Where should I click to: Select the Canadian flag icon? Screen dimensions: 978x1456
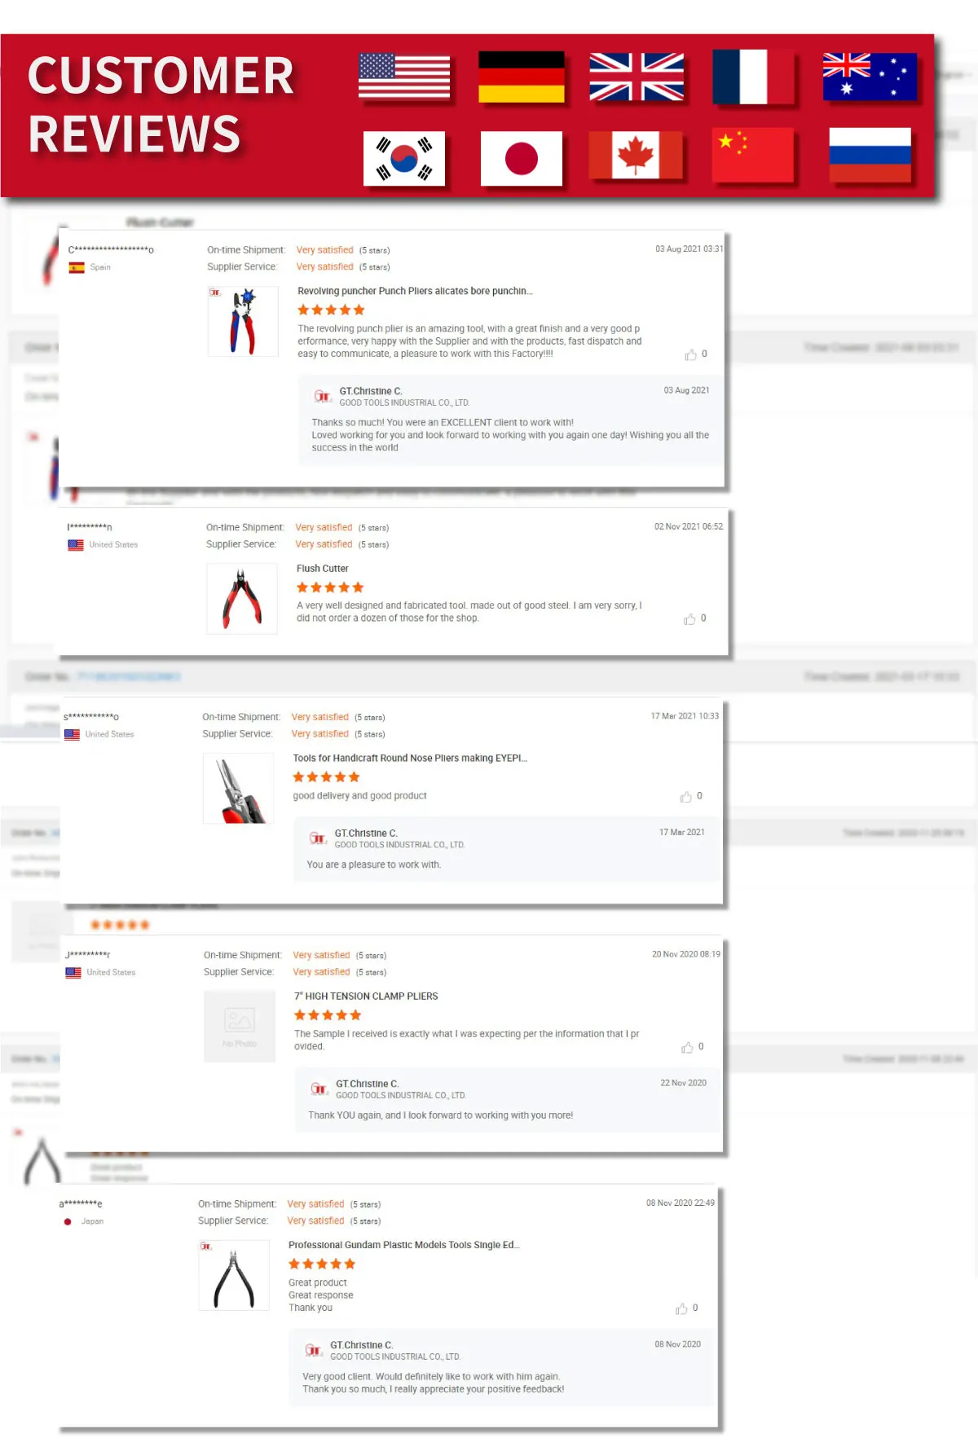tap(635, 155)
